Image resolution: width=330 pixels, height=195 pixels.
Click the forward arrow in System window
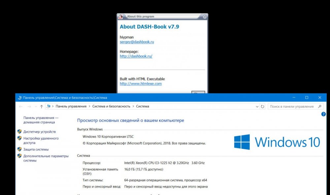29,106
